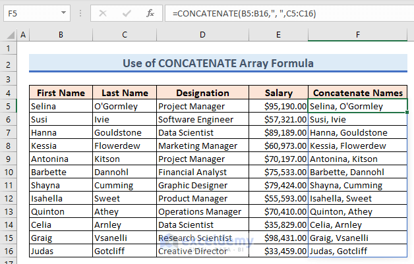Open the Name Box dropdown arrow
The height and width of the screenshot is (264, 414).
63,13
